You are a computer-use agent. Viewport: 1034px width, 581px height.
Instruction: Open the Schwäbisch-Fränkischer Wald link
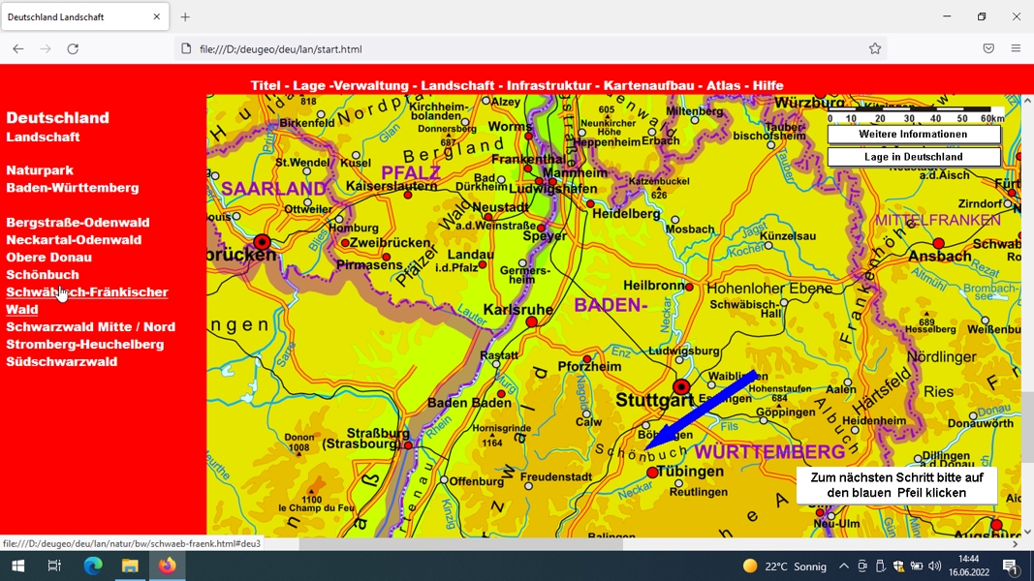(x=87, y=300)
